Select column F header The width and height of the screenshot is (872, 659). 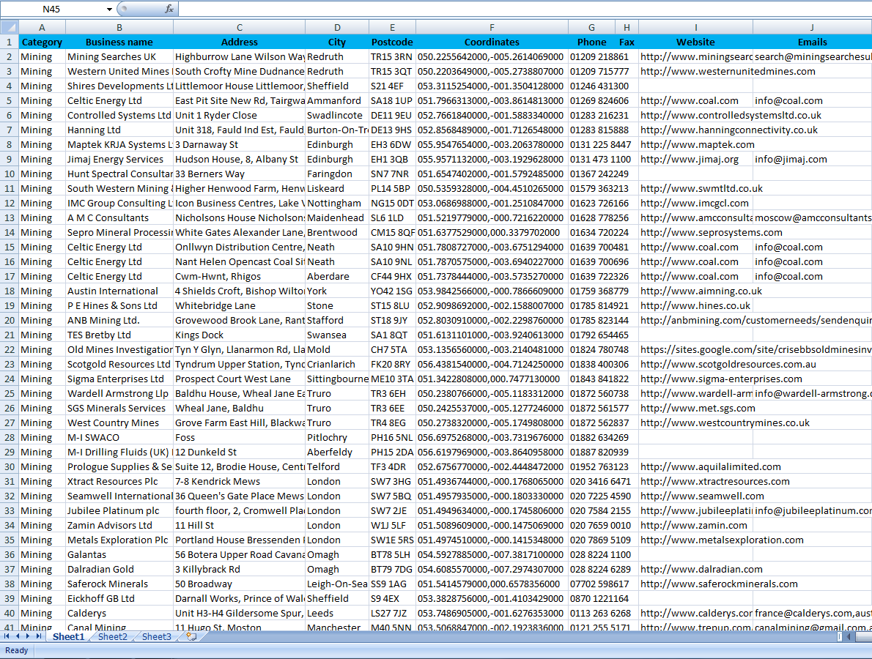pyautogui.click(x=492, y=27)
